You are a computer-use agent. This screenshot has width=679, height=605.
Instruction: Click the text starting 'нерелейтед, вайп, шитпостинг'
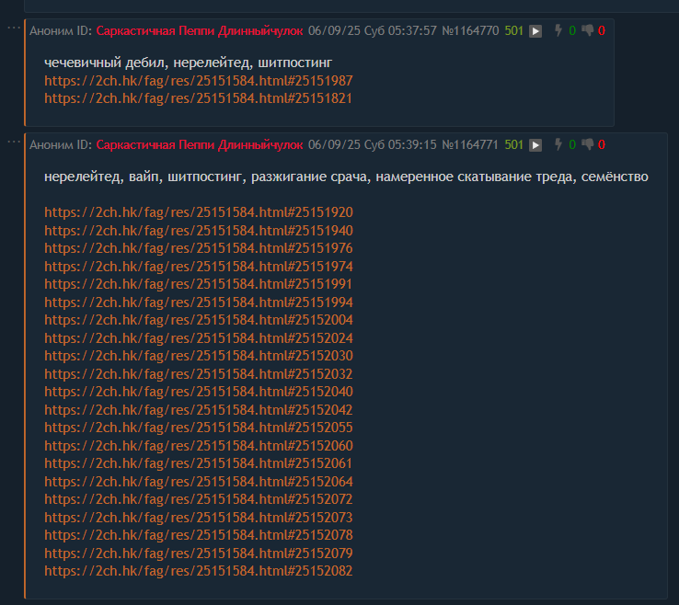[346, 177]
